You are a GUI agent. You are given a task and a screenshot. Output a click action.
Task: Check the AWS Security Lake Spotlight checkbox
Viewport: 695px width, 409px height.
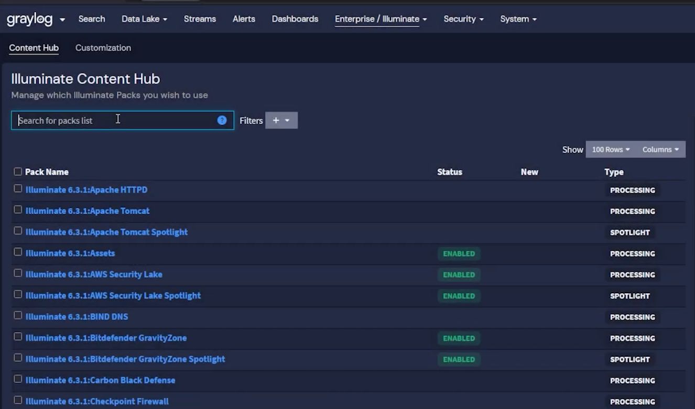coord(18,294)
